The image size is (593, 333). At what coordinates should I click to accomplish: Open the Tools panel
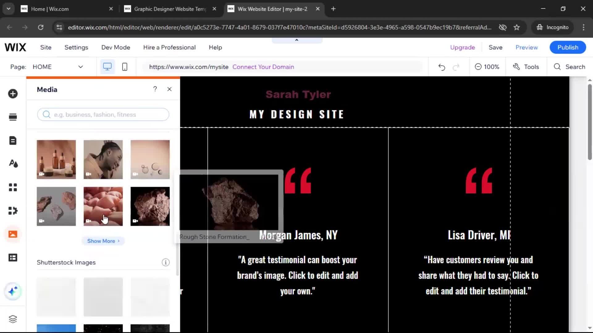pyautogui.click(x=526, y=67)
